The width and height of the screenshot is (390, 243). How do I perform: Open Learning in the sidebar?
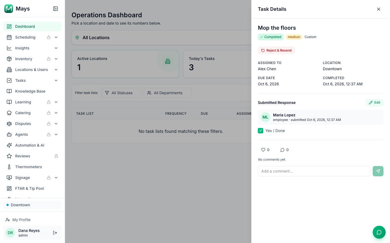(x=32, y=102)
